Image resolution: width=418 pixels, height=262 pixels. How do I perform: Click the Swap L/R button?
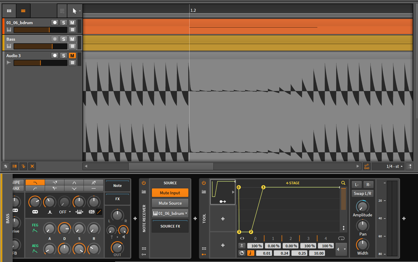coord(362,193)
